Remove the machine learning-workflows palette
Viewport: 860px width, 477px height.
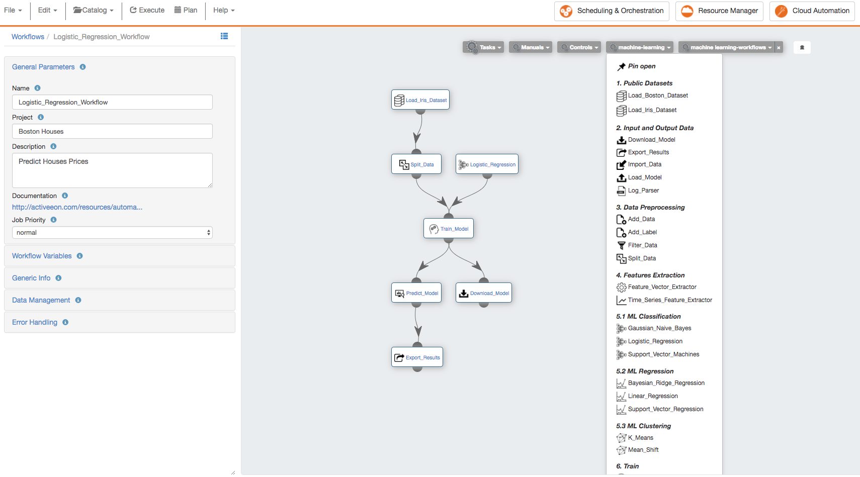(x=779, y=47)
